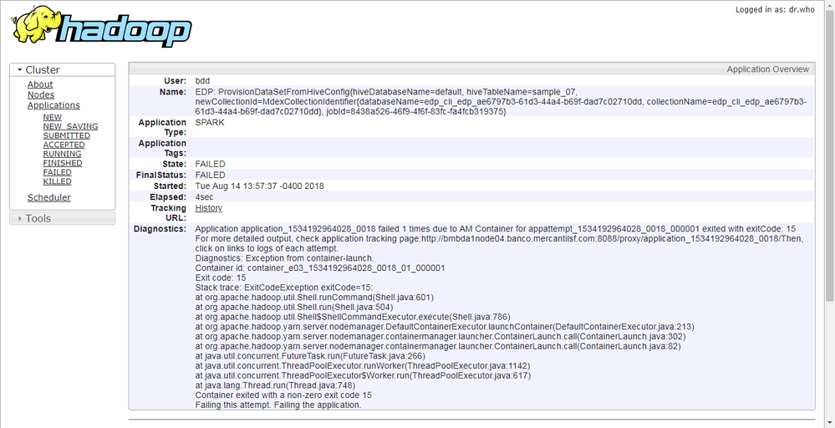Screen dimensions: 835x428
Task: Click the Application Overview header
Action: [471, 69]
